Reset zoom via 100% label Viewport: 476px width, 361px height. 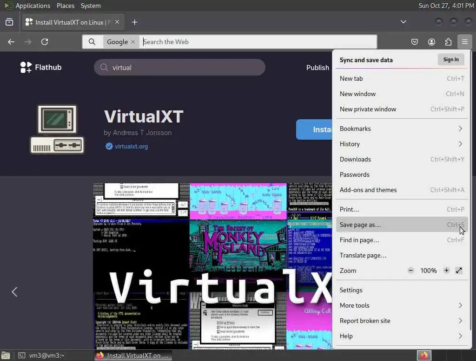pos(428,271)
